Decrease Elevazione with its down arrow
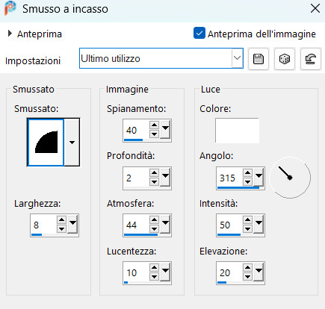The height and width of the screenshot is (309, 325). coord(247,277)
